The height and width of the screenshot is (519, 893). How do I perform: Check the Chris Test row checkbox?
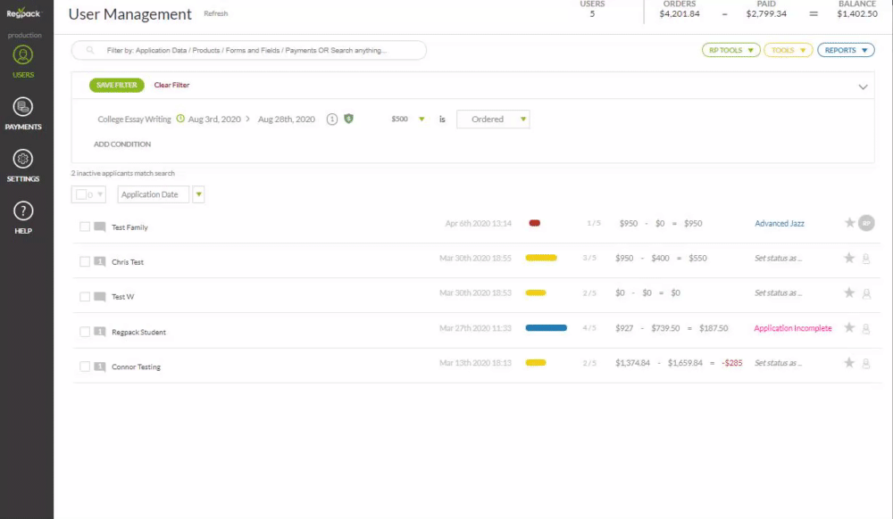pyautogui.click(x=85, y=261)
